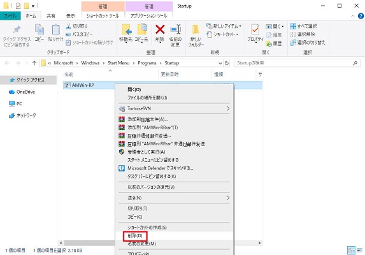Click the Move to (移動先) folder icon
This screenshot has height=255, width=365.
[126, 29]
